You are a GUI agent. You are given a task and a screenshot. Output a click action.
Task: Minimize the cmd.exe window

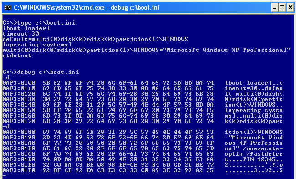pyautogui.click(x=275, y=8)
